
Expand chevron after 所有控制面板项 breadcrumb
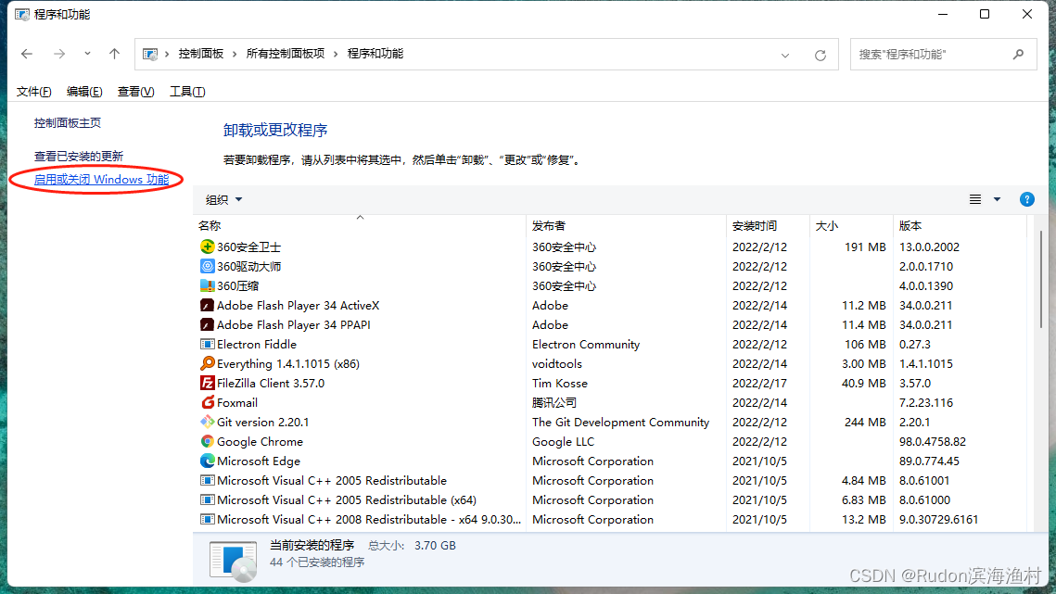point(336,54)
